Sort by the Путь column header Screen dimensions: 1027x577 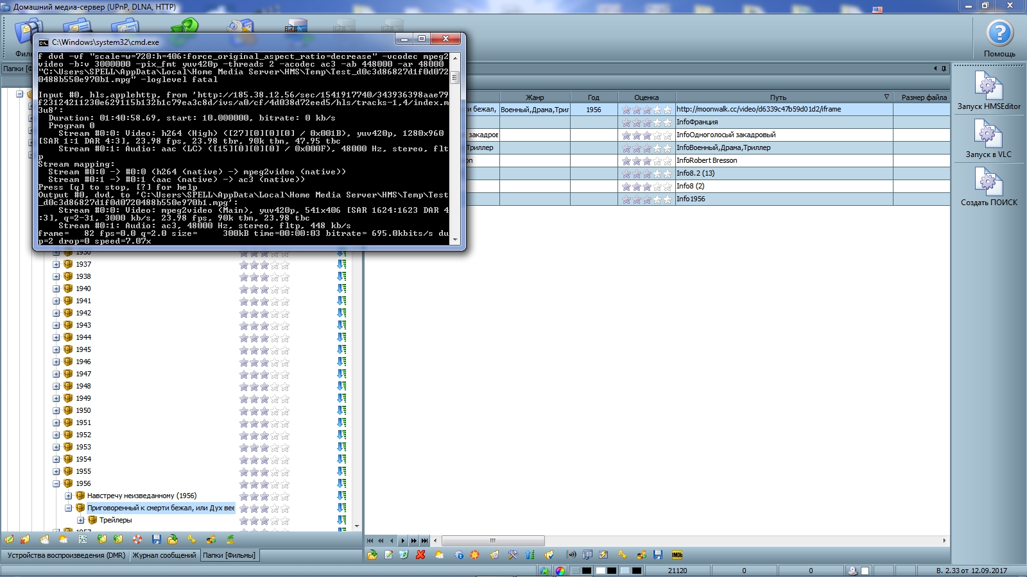[x=778, y=97]
